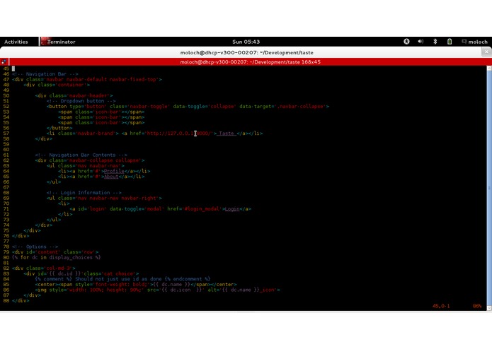This screenshot has width=492, height=349.
Task: Click the underlined Taste link text
Action: coord(227,134)
